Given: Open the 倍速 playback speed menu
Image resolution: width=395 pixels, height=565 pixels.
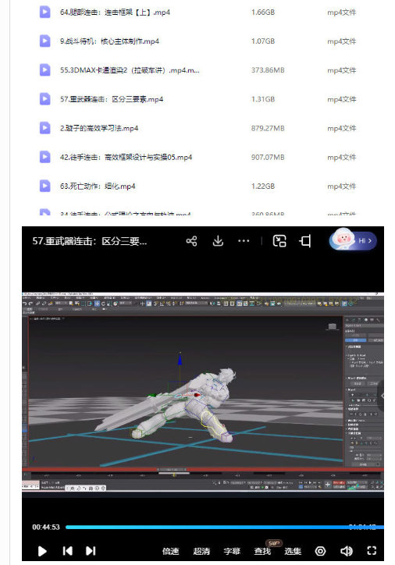Looking at the screenshot, I should pos(170,551).
